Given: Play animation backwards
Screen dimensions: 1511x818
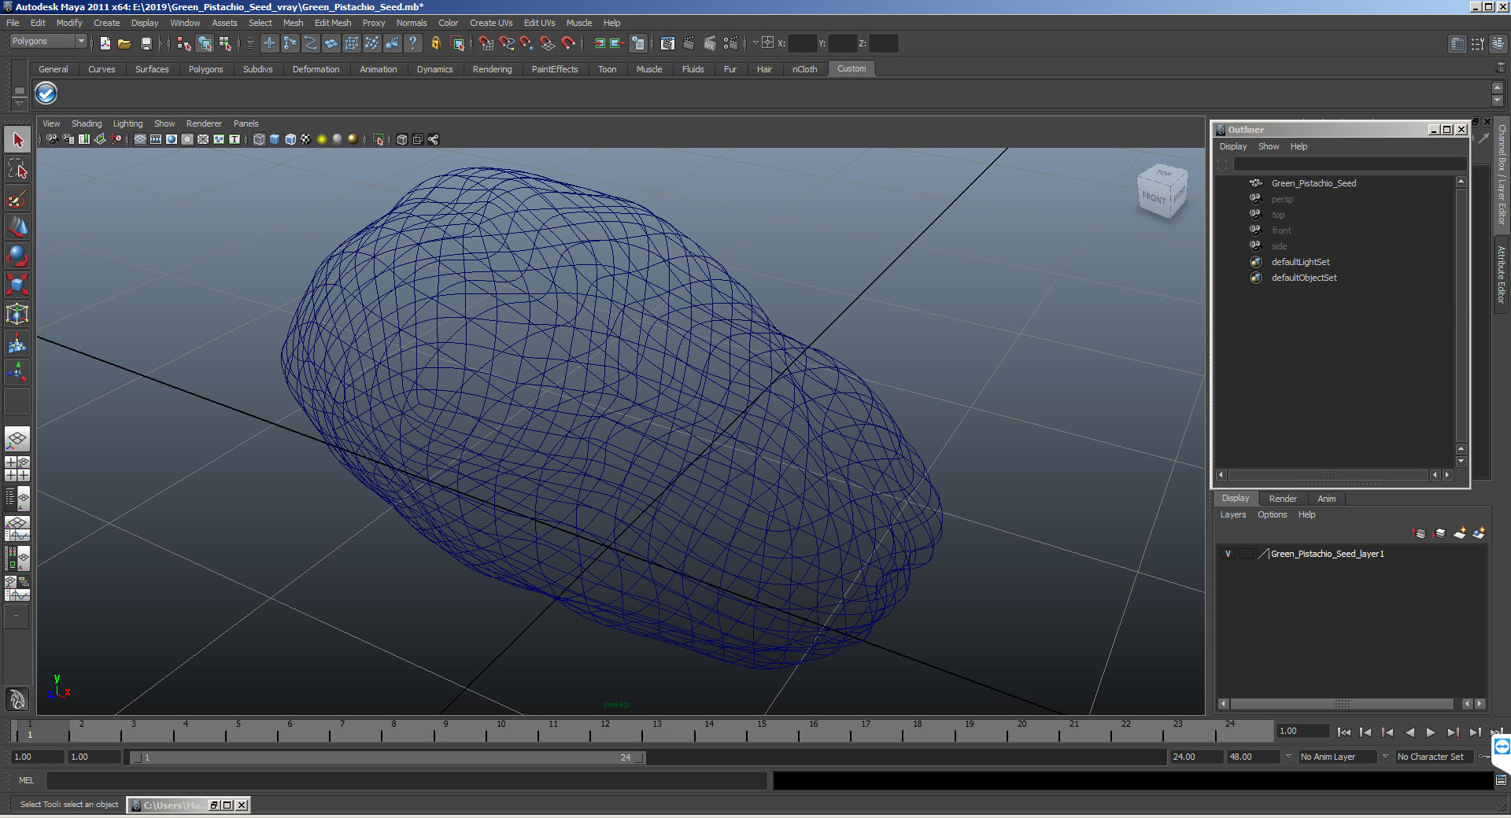Looking at the screenshot, I should click(x=1409, y=732).
